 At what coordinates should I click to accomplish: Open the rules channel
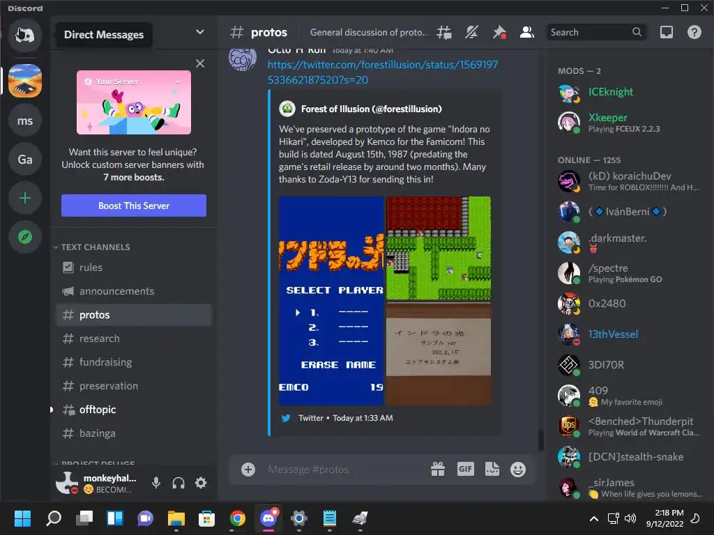134,267
